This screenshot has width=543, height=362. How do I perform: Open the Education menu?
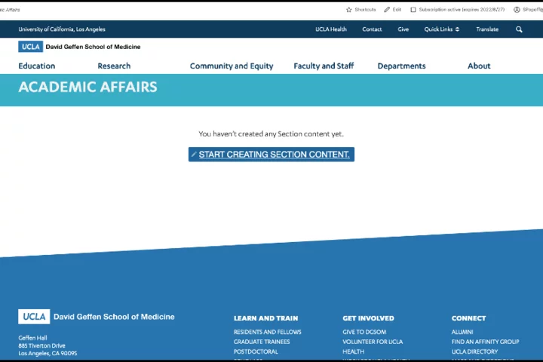tap(37, 66)
